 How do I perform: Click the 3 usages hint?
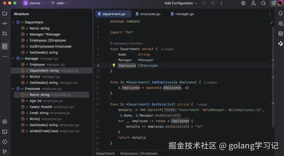167,49
